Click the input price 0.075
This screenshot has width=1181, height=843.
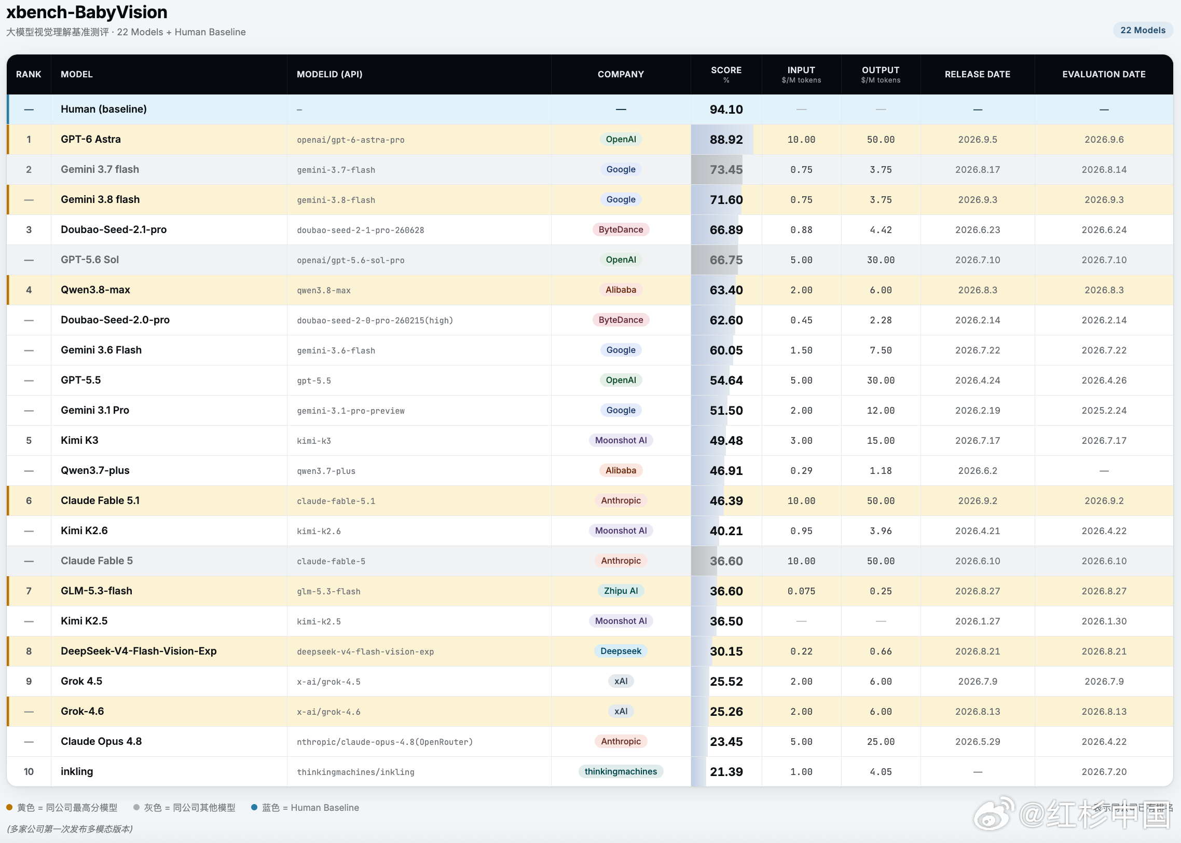(x=801, y=591)
